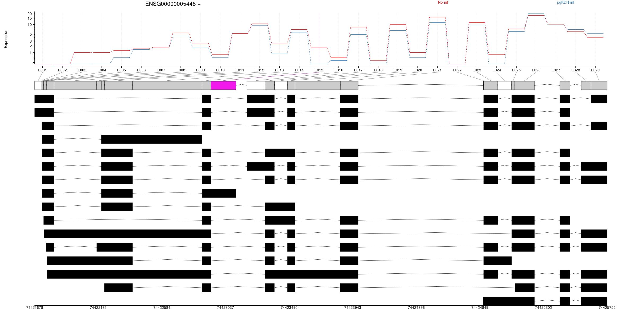Screen dimensions: 636x312
Task: Click the Expression axis label
Action: coord(6,39)
